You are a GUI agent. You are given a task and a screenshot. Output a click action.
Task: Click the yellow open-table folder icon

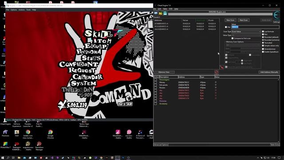[161, 13]
